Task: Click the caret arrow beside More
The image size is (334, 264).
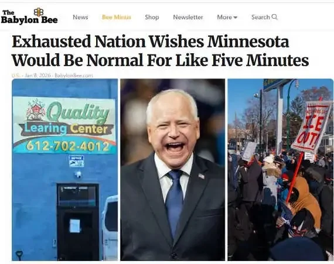Action: 236,18
